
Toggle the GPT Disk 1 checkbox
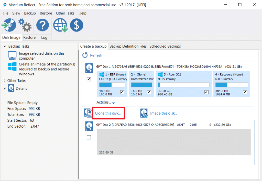tap(89, 79)
